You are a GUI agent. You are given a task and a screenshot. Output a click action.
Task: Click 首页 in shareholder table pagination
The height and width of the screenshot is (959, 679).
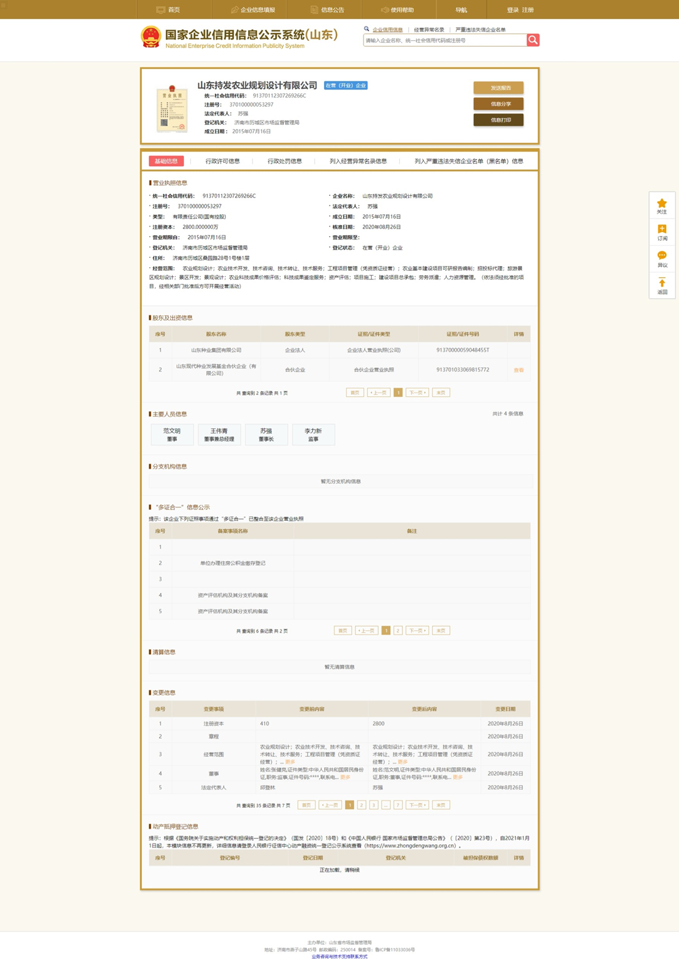tap(355, 392)
